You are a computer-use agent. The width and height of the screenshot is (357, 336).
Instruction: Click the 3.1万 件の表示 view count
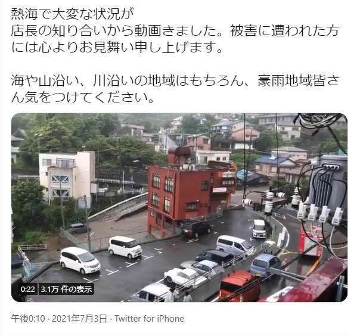(66, 290)
